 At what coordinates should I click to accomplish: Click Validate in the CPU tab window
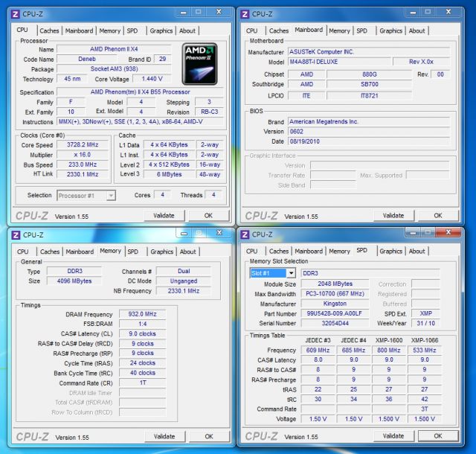[x=164, y=215]
